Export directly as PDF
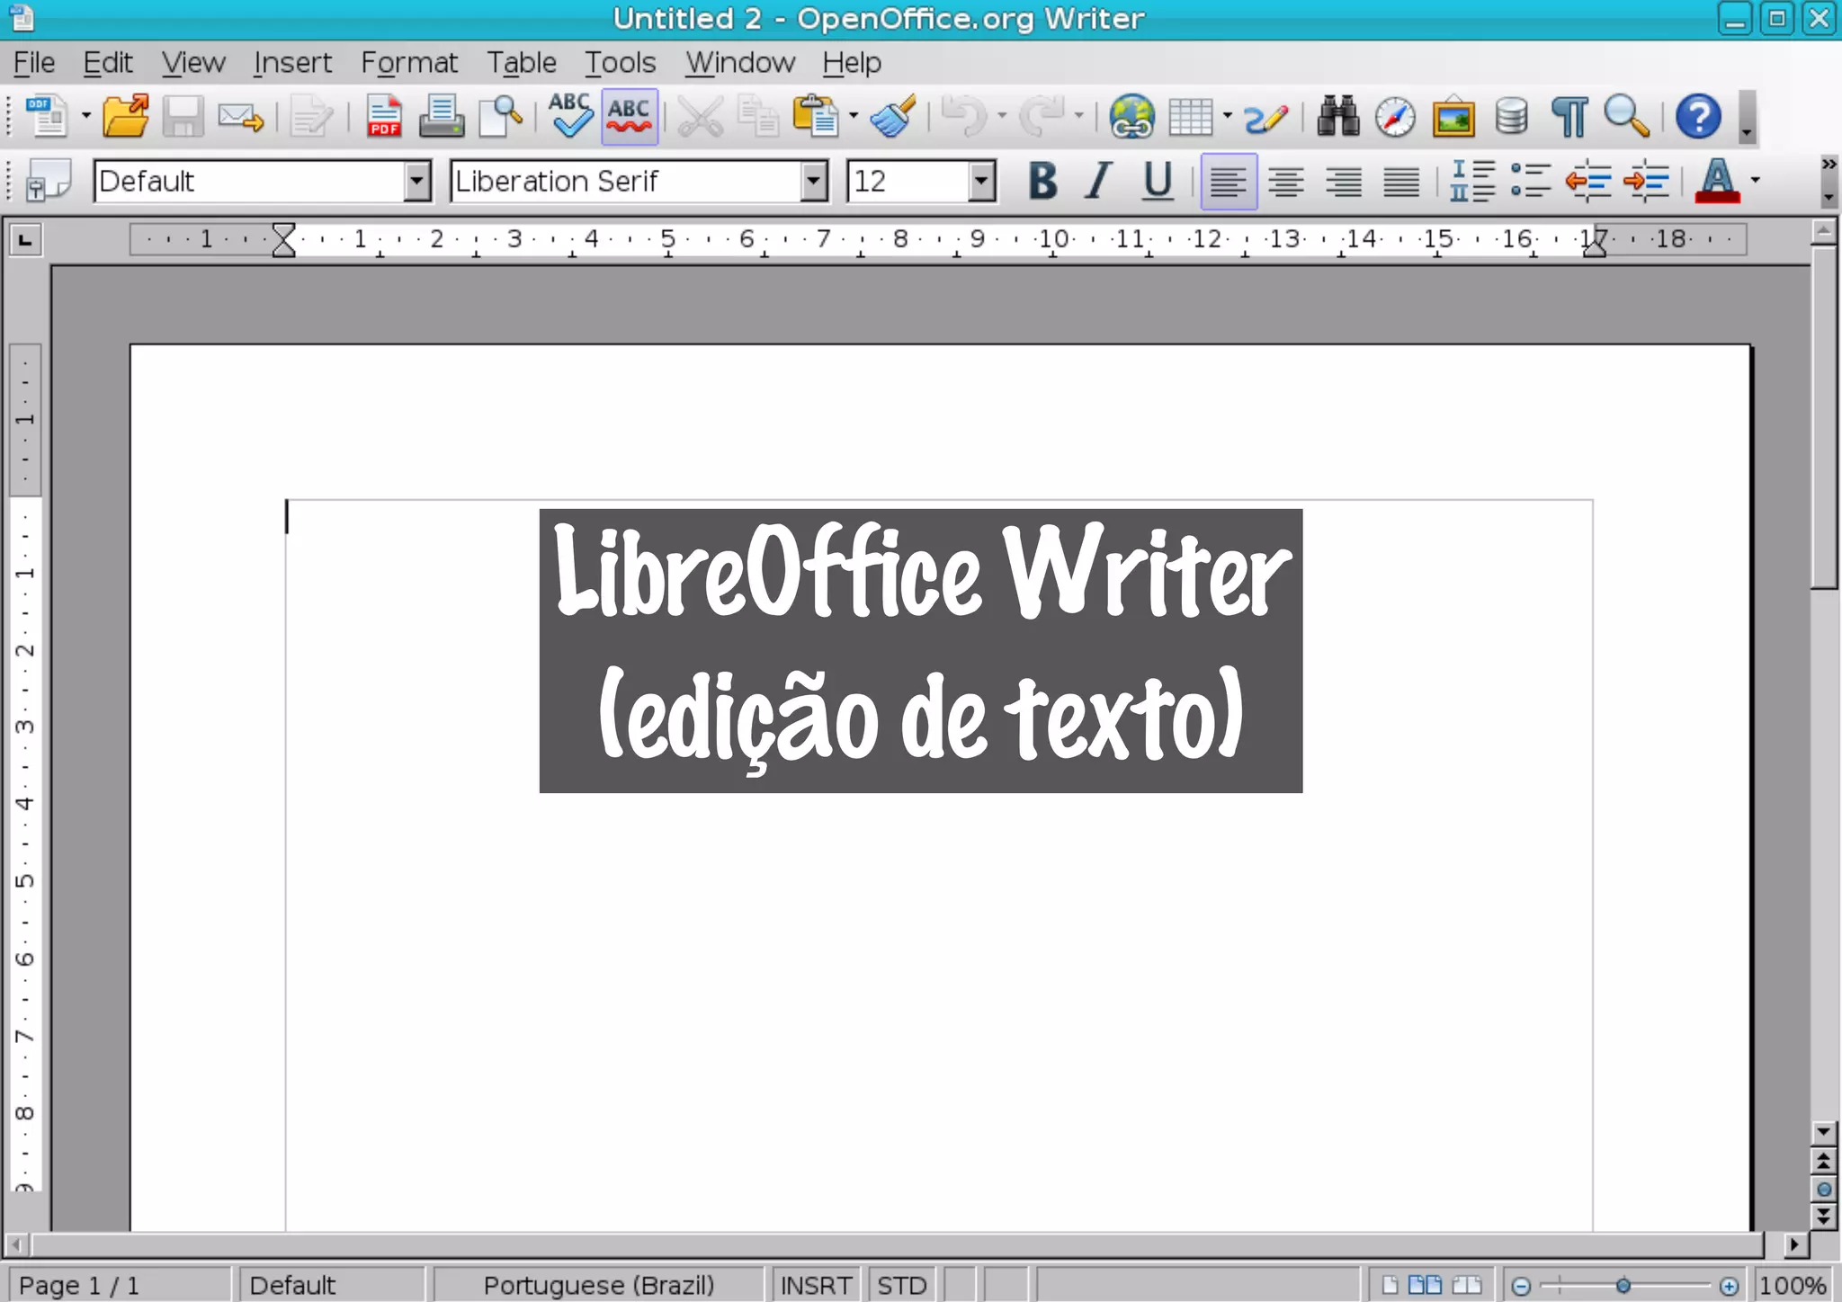The height and width of the screenshot is (1302, 1842). tap(384, 116)
